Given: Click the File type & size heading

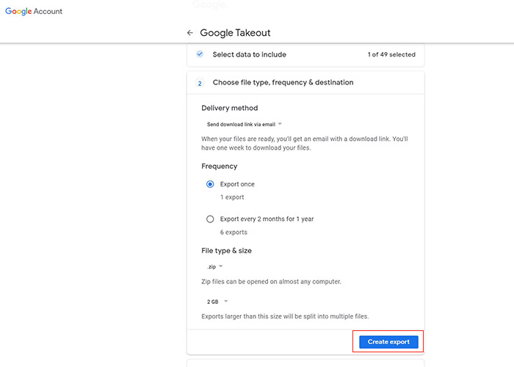Looking at the screenshot, I should click(x=226, y=251).
